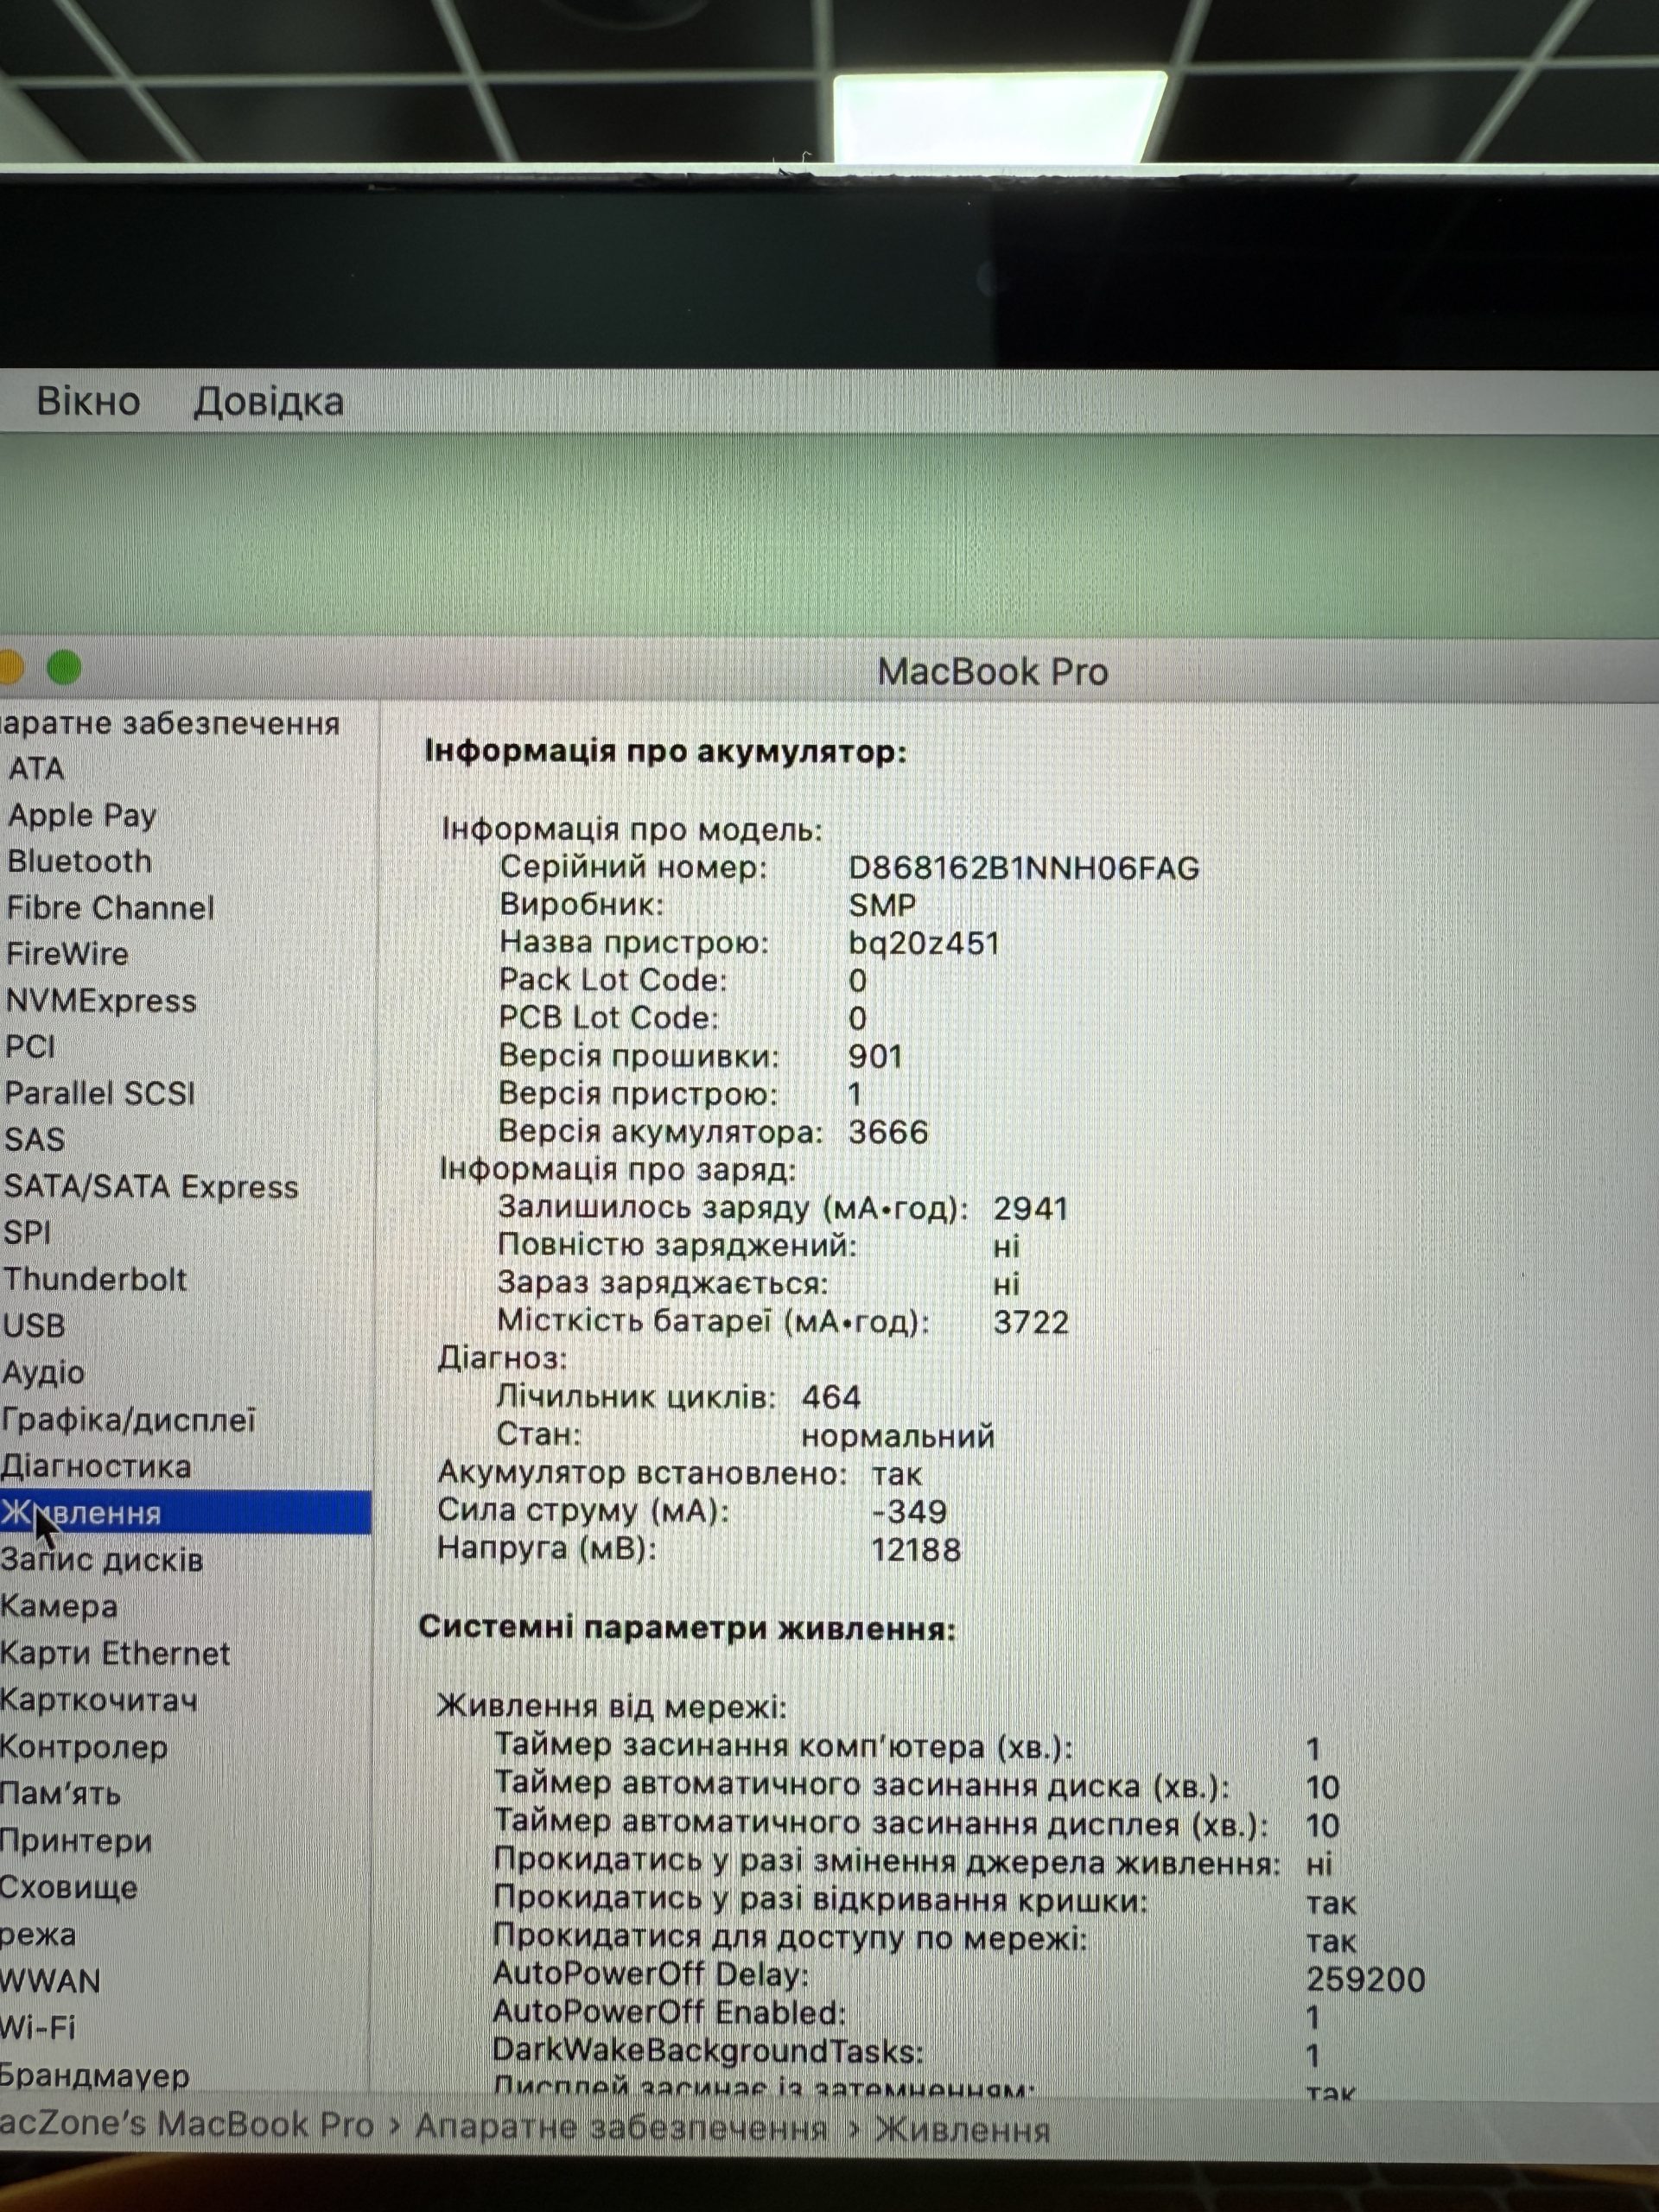This screenshot has height=2212, width=1659.
Task: Click the Системні параметри живлення heading
Action: coord(687,1628)
